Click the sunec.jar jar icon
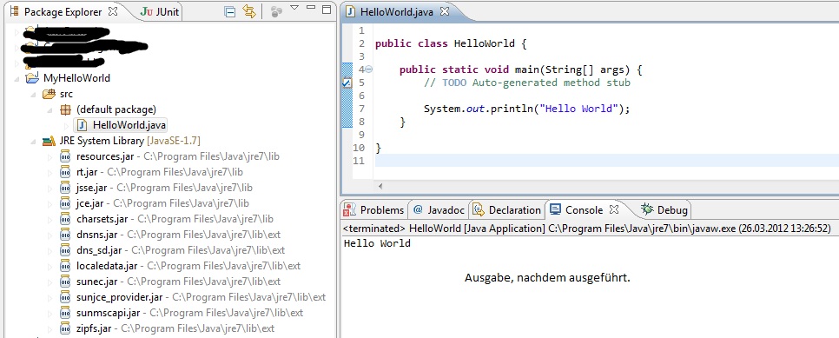 tap(65, 282)
